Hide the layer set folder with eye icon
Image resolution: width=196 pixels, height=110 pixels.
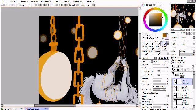point(173,74)
